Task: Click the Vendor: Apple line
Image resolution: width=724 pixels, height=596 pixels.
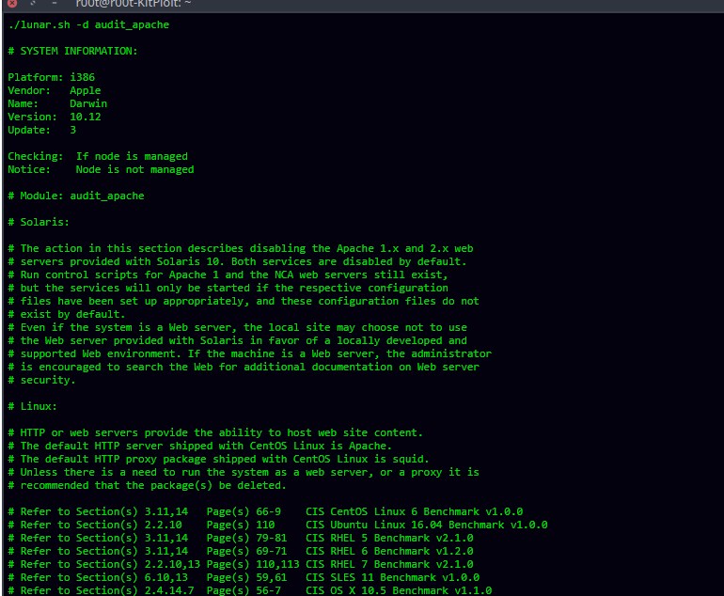Action: (54, 90)
